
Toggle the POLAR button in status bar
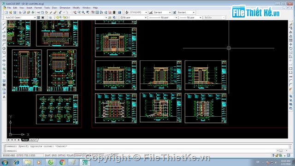pyautogui.click(x=70, y=155)
